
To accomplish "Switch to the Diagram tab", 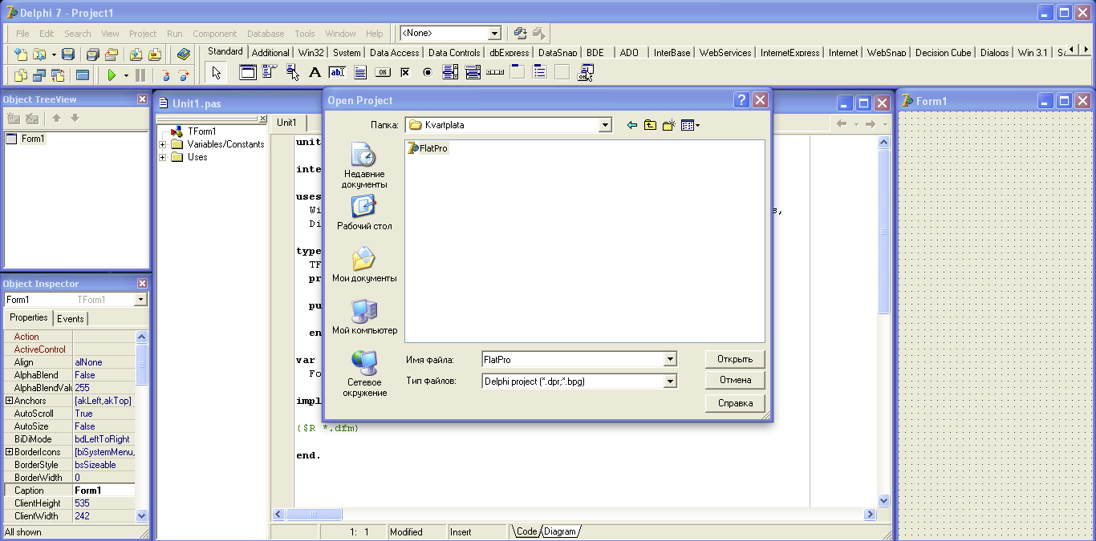I will 560,531.
